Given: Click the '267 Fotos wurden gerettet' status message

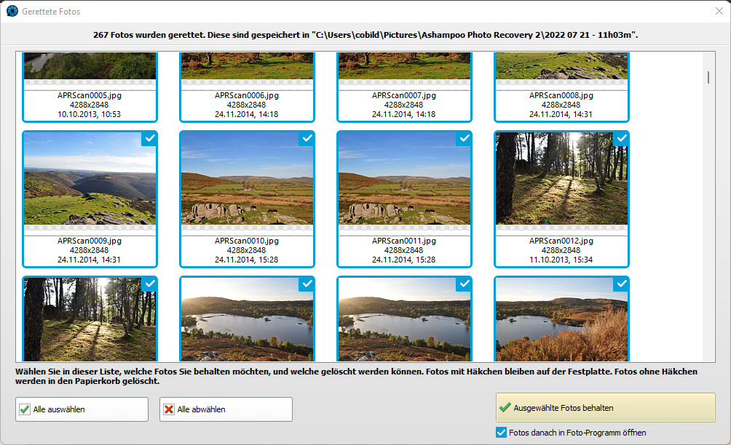Looking at the screenshot, I should click(365, 35).
